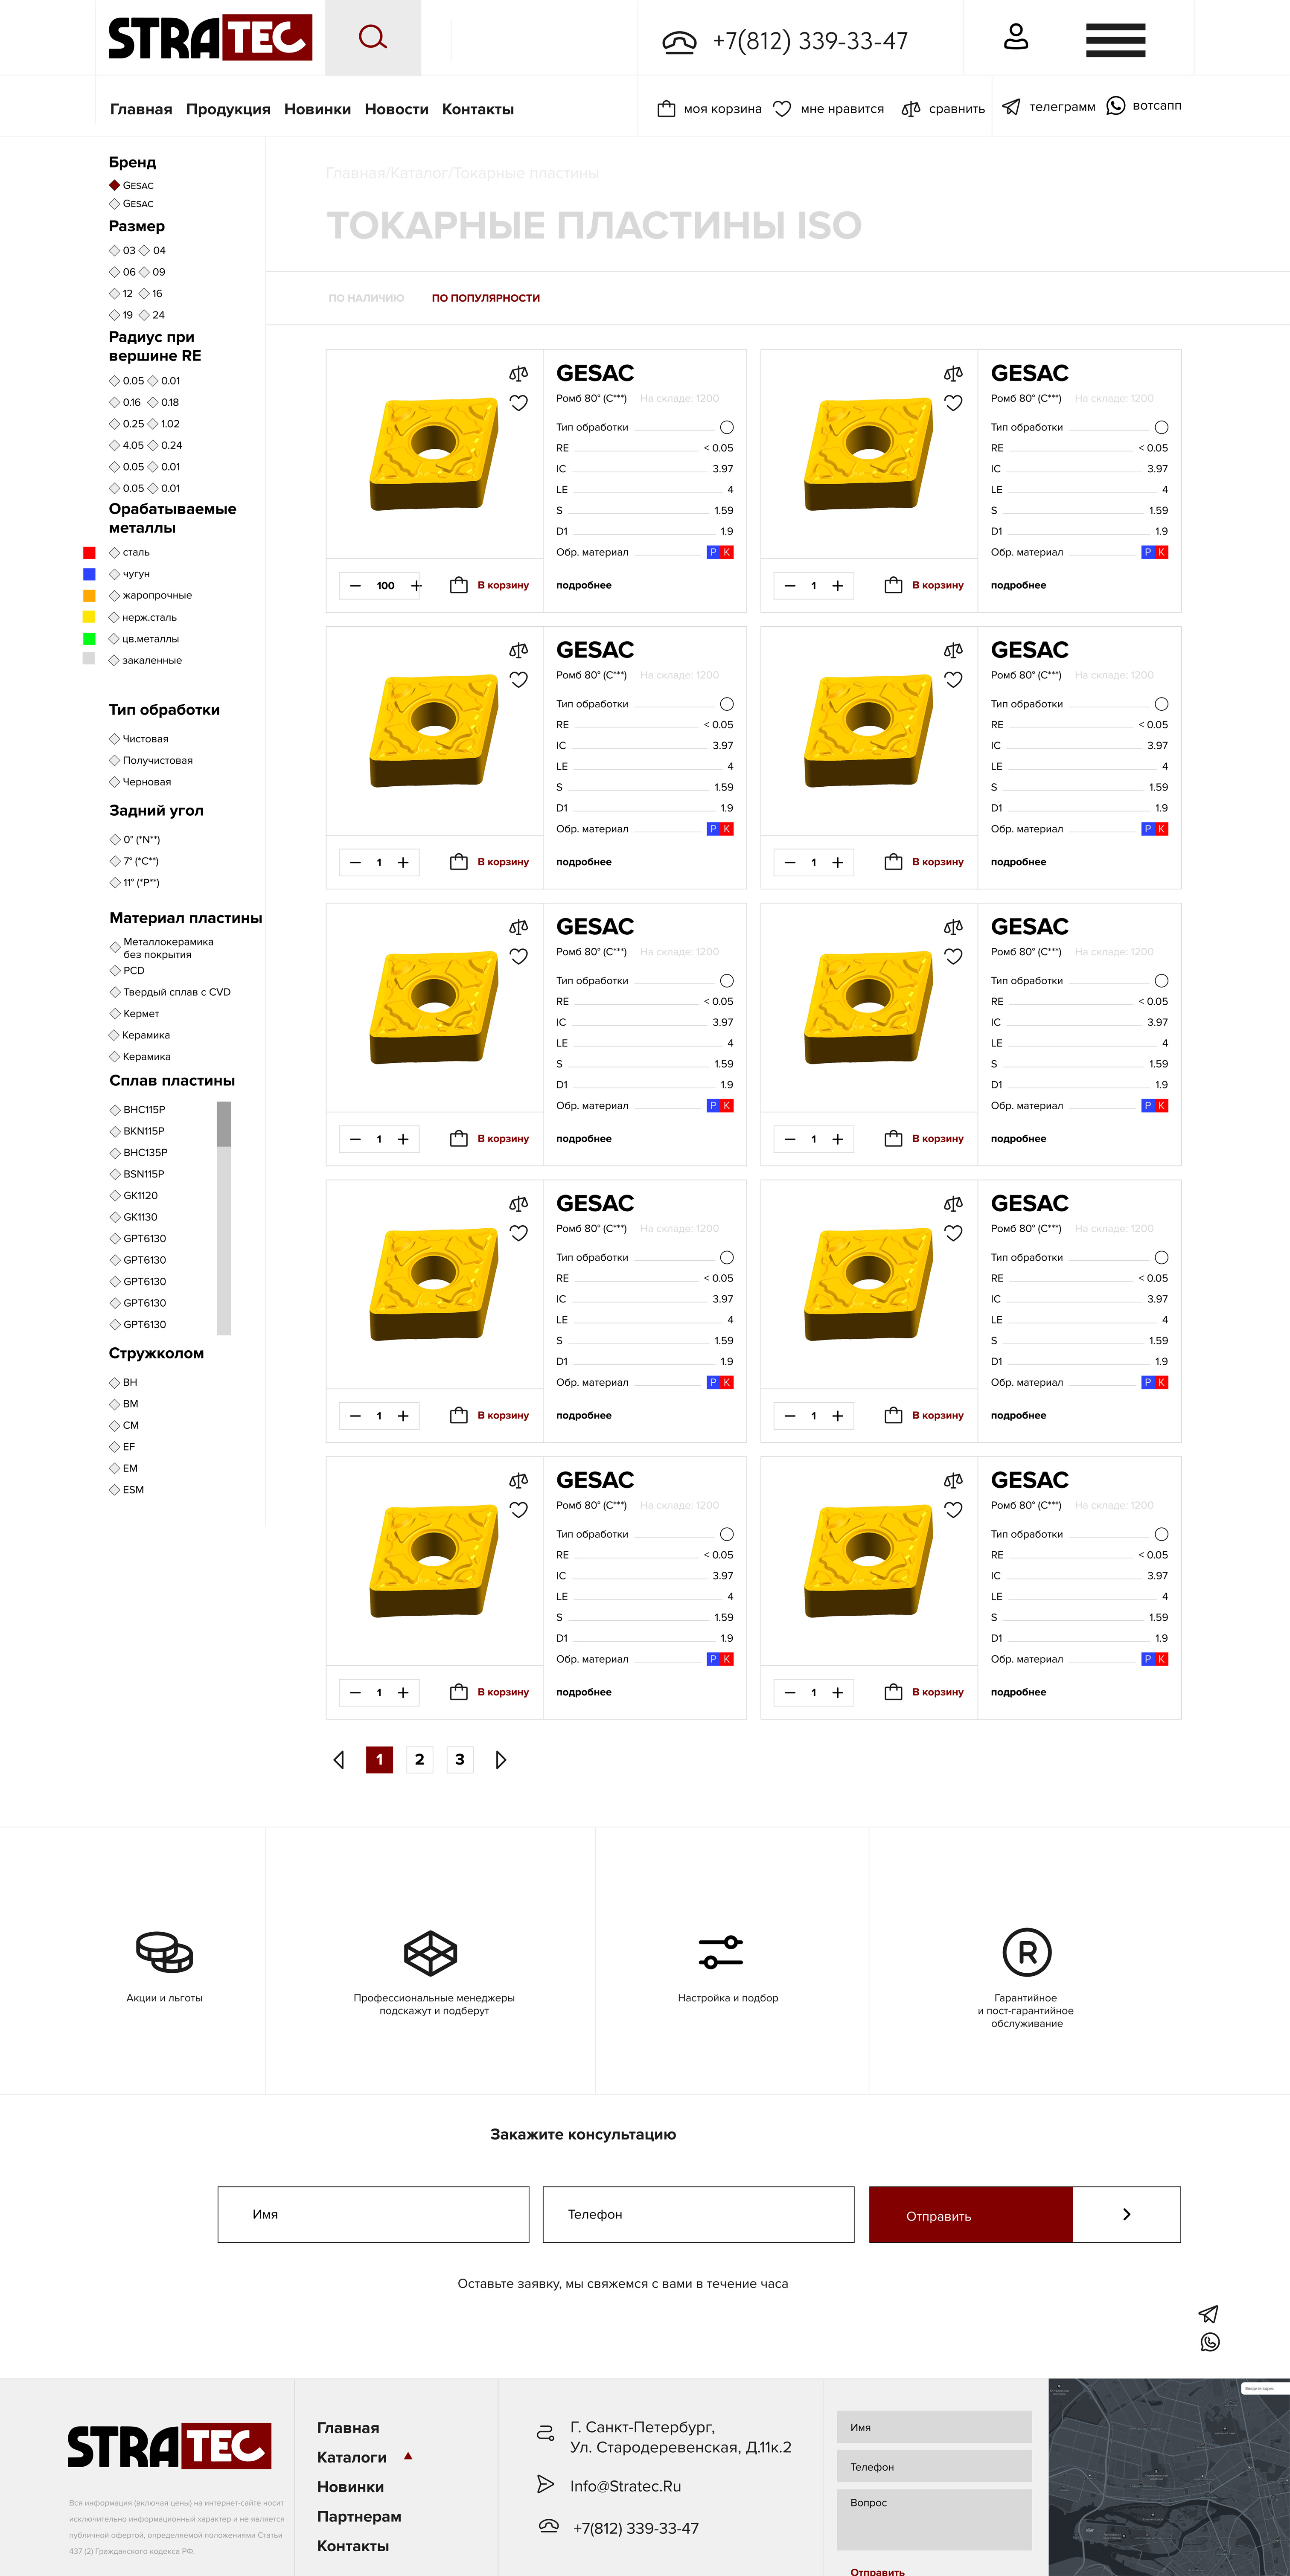This screenshot has height=2576, width=1290.
Task: Toggle the 'чугун' metal filter checkbox
Action: click(114, 574)
